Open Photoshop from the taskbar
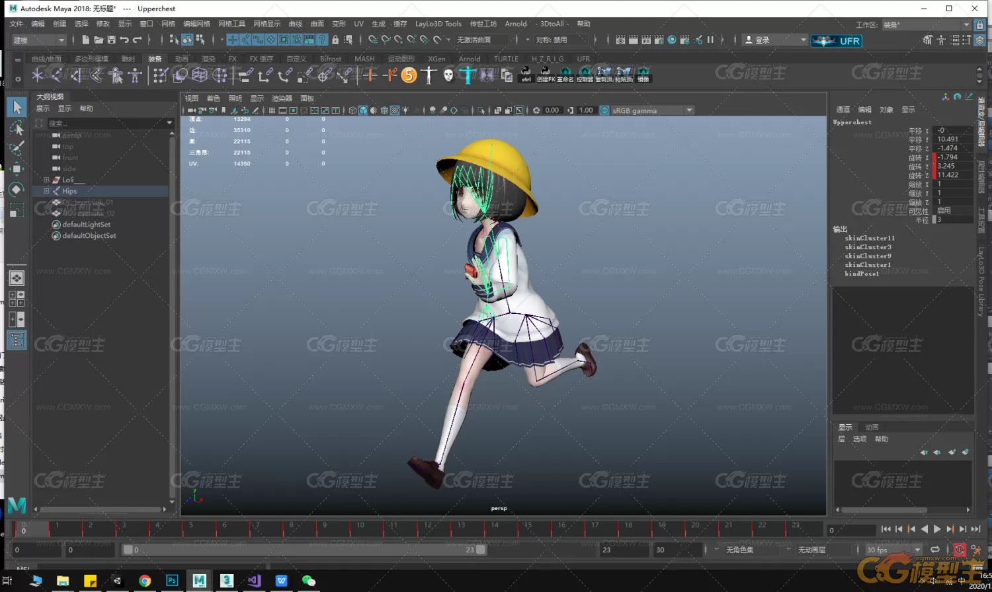The image size is (992, 592). pos(172,581)
